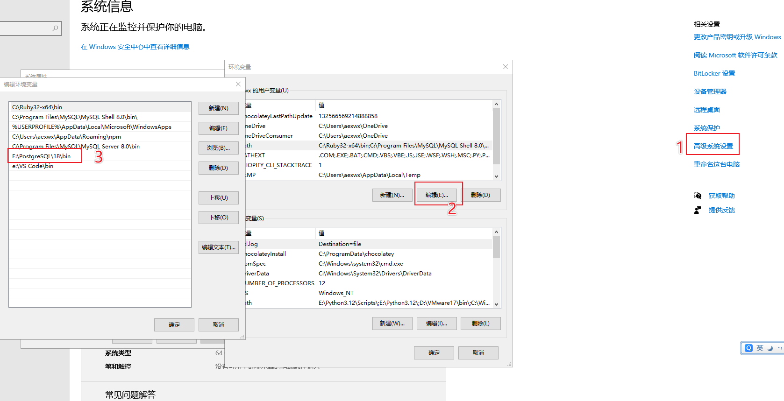Image resolution: width=784 pixels, height=401 pixels.
Task: Click New button in edit path dialog
Action: coord(219,108)
